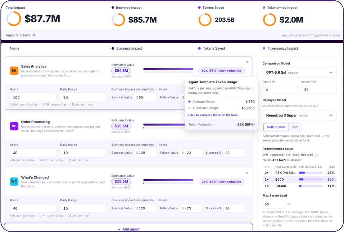Viewport: 344px width, 232px height.
Task: Focus the Input / 1M price field
Action: pyautogui.click(x=280, y=89)
